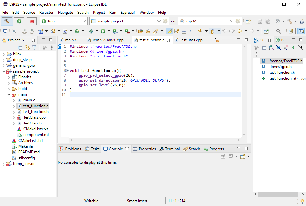306x206 pixels.
Task: Click the Build hammer icon in launch bar
Action: 7,21
